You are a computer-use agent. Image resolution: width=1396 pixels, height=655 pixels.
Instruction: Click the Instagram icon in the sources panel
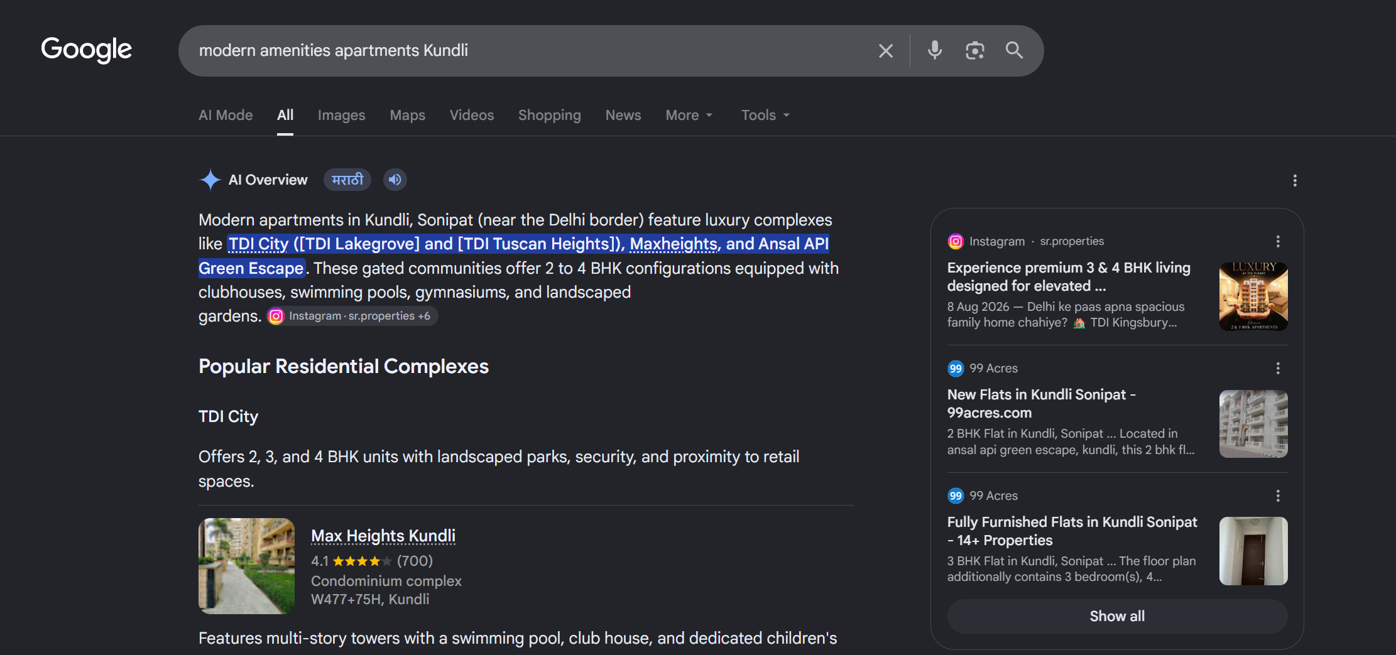point(956,241)
